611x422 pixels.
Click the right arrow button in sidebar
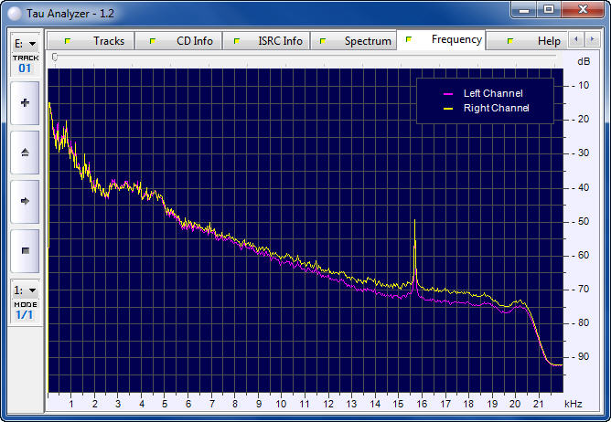pyautogui.click(x=25, y=200)
